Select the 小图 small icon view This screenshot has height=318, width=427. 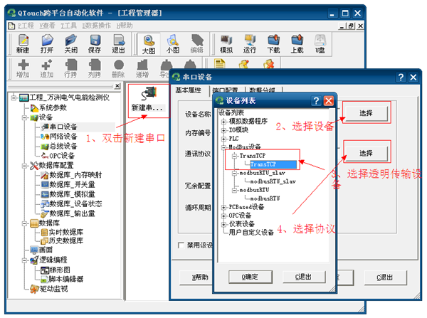tap(173, 44)
